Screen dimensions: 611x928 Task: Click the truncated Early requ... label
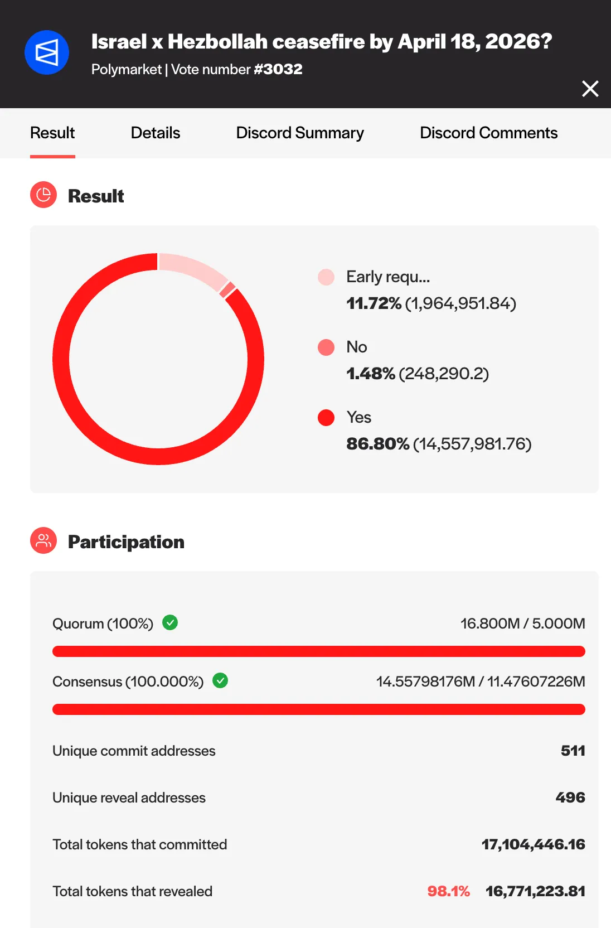click(x=388, y=277)
